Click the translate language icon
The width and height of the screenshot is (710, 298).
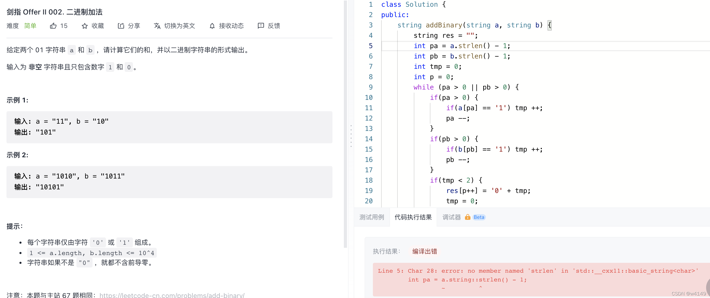[157, 26]
